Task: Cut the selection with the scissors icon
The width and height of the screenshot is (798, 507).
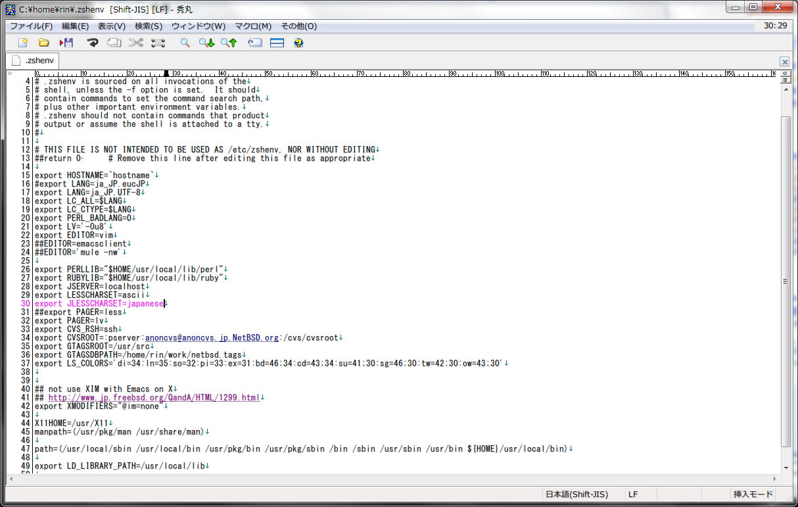Action: pyautogui.click(x=136, y=43)
